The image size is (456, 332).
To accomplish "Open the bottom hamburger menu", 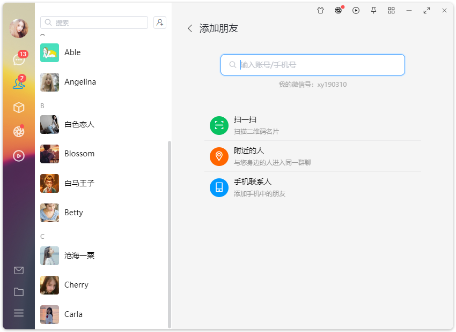I will coord(19,313).
